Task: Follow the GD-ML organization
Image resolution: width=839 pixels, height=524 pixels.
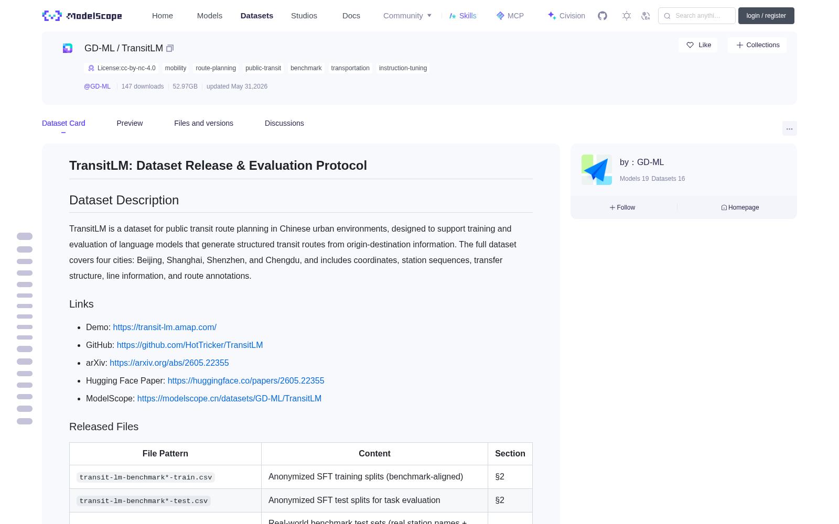Action: tap(622, 208)
